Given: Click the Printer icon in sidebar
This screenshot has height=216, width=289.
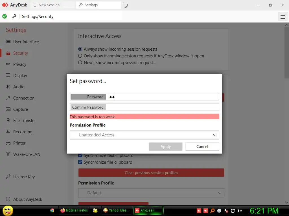Looking at the screenshot, I should pyautogui.click(x=8, y=143).
